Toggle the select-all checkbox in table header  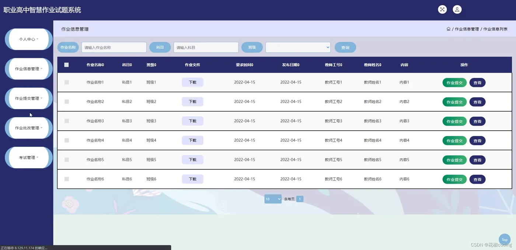point(66,65)
